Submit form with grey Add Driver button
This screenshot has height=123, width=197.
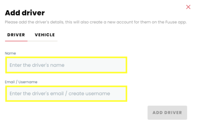click(167, 113)
